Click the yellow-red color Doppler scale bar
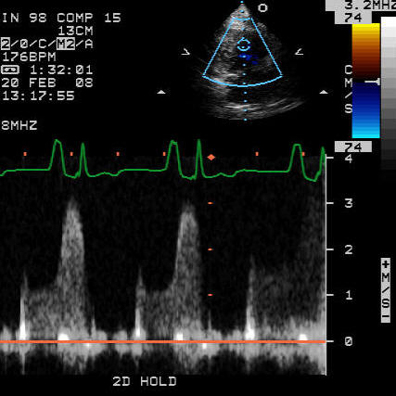The width and height of the screenshot is (396, 396). [366, 51]
